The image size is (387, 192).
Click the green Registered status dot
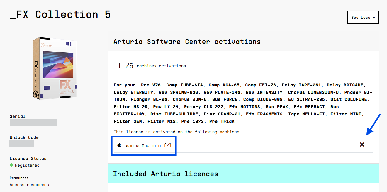pyautogui.click(x=11, y=165)
